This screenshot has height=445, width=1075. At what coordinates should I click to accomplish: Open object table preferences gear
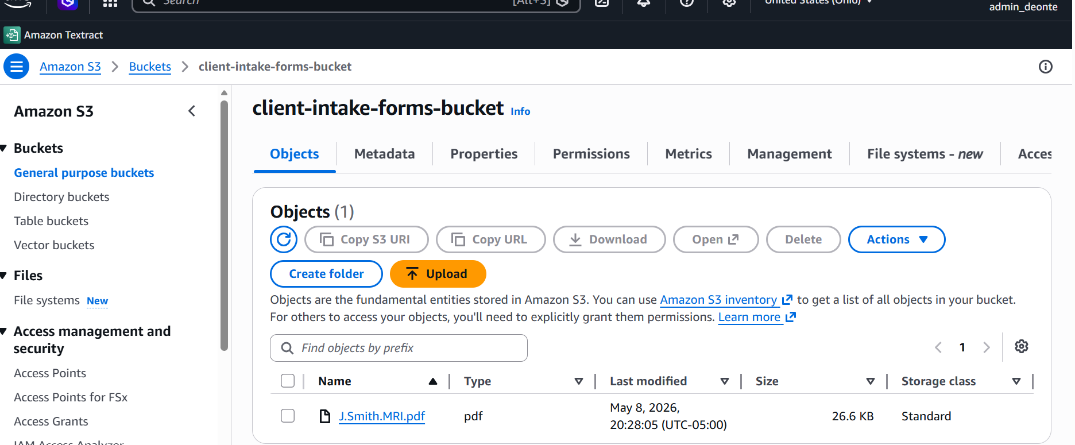pos(1022,346)
